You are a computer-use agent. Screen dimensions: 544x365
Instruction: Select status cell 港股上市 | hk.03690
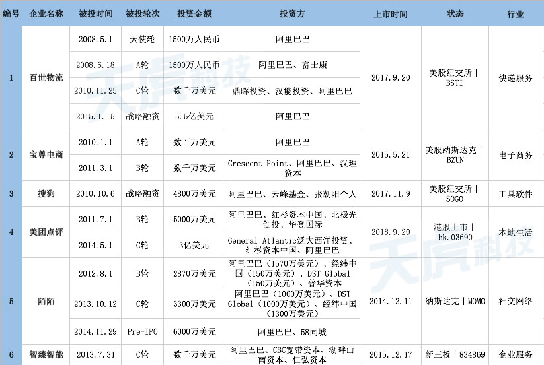tap(455, 232)
